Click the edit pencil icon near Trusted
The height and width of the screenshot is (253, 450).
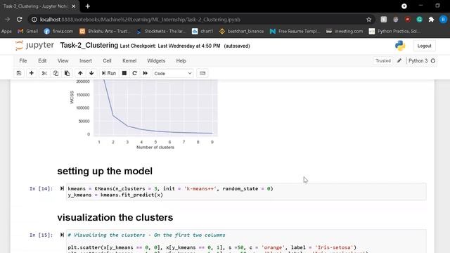(399, 60)
